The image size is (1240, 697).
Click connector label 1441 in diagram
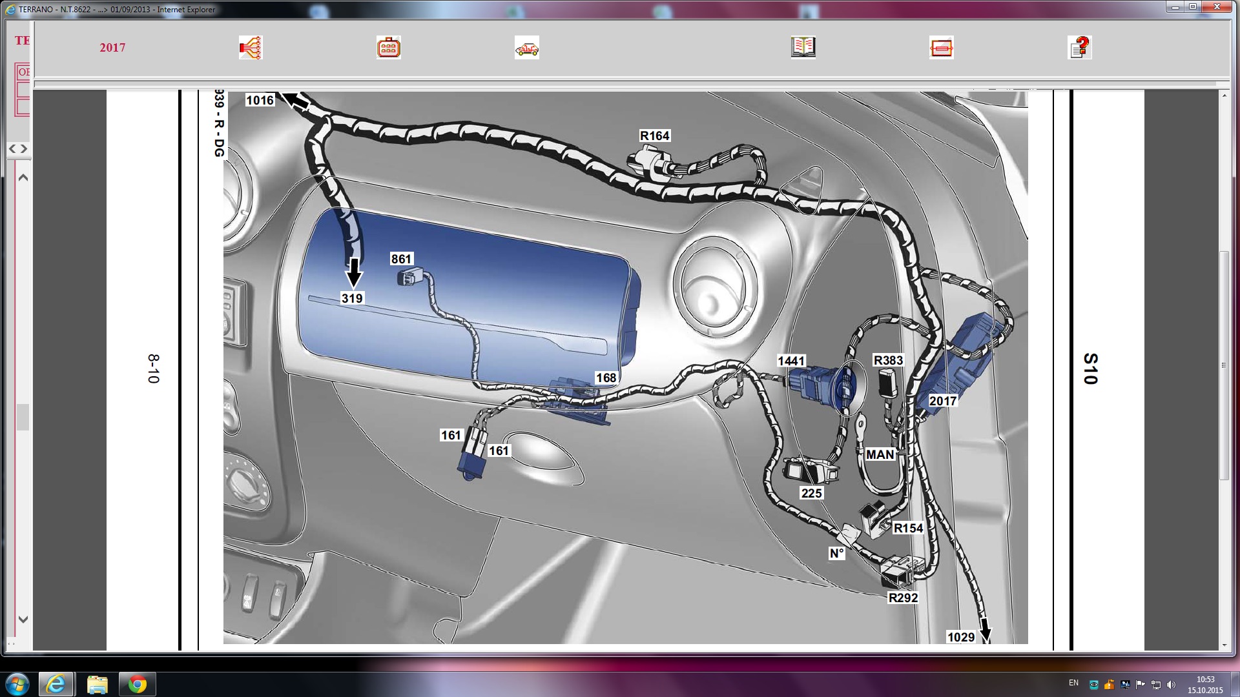791,361
